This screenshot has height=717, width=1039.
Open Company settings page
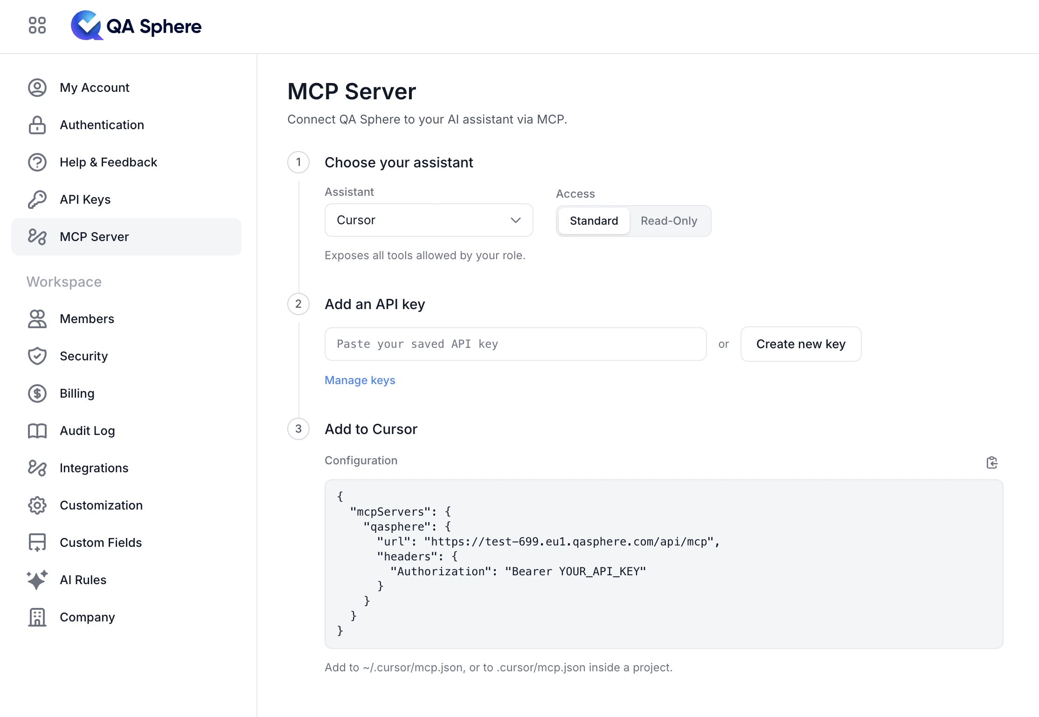coord(126,617)
